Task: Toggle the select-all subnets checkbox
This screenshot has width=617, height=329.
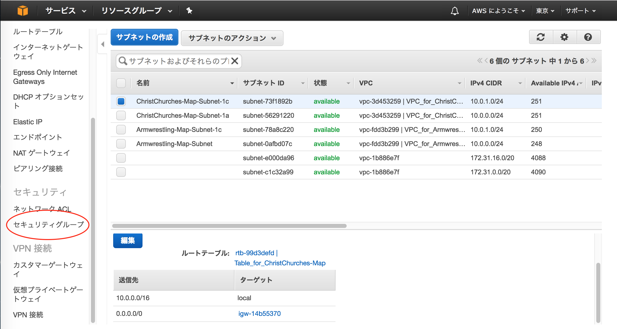Action: (121, 83)
